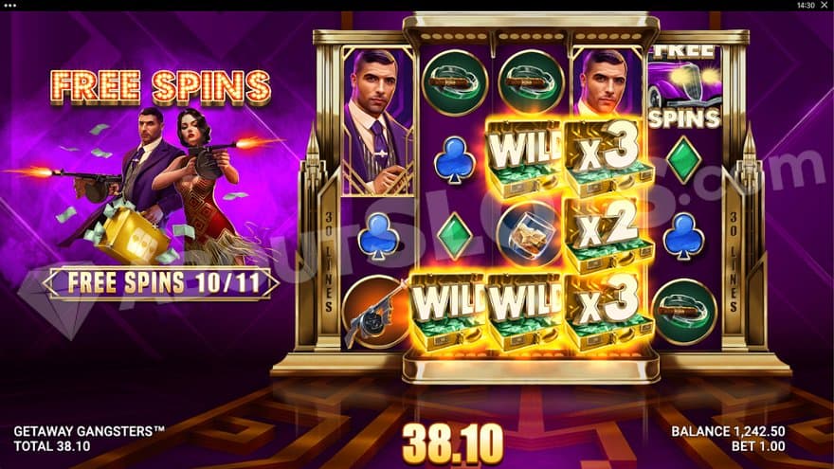
Task: Click the 38.10 win amount display
Action: (453, 443)
